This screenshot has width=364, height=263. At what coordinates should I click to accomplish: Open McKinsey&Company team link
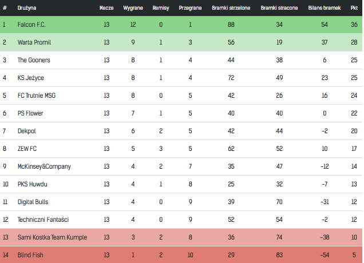coord(44,166)
